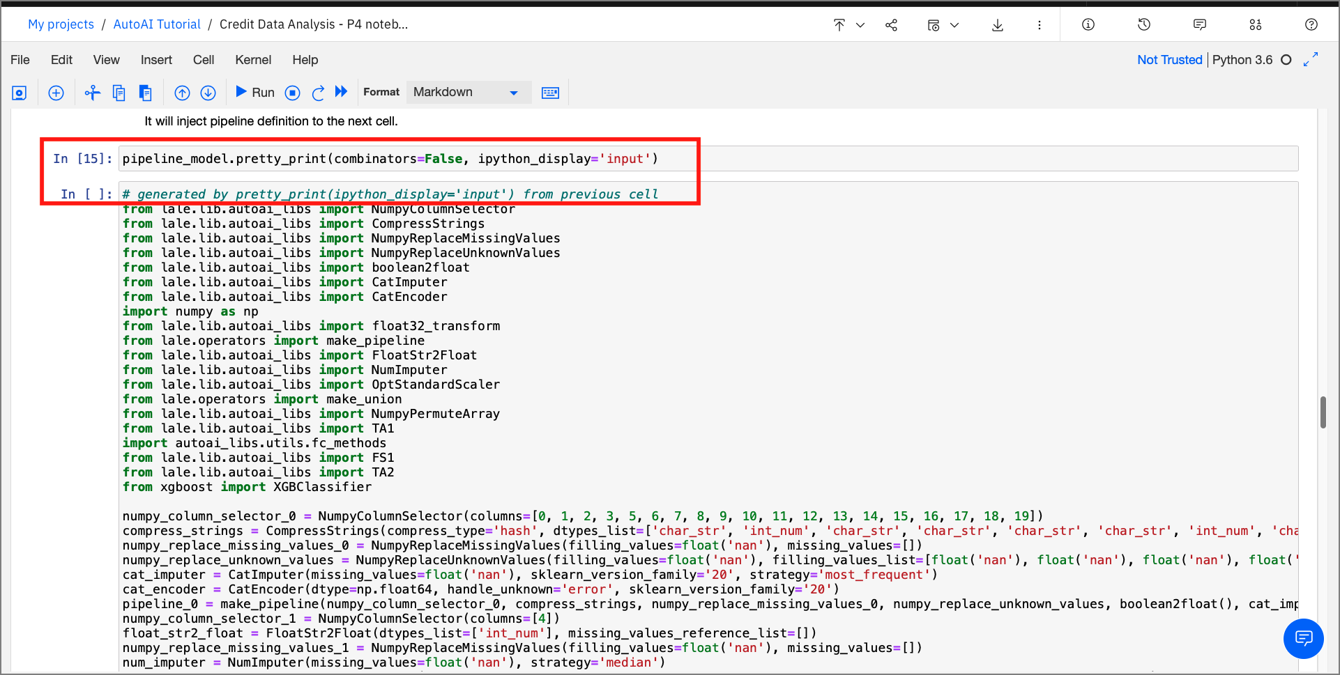Restart the kernel

click(318, 92)
